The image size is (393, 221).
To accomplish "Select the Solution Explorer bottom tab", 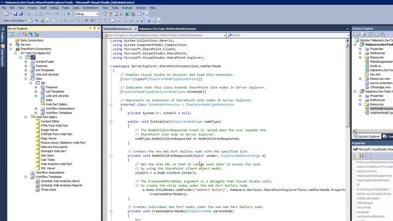I will pos(367,136).
